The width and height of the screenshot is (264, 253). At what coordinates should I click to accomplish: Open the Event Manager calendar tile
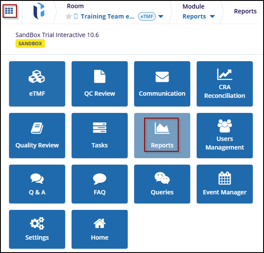pyautogui.click(x=225, y=184)
